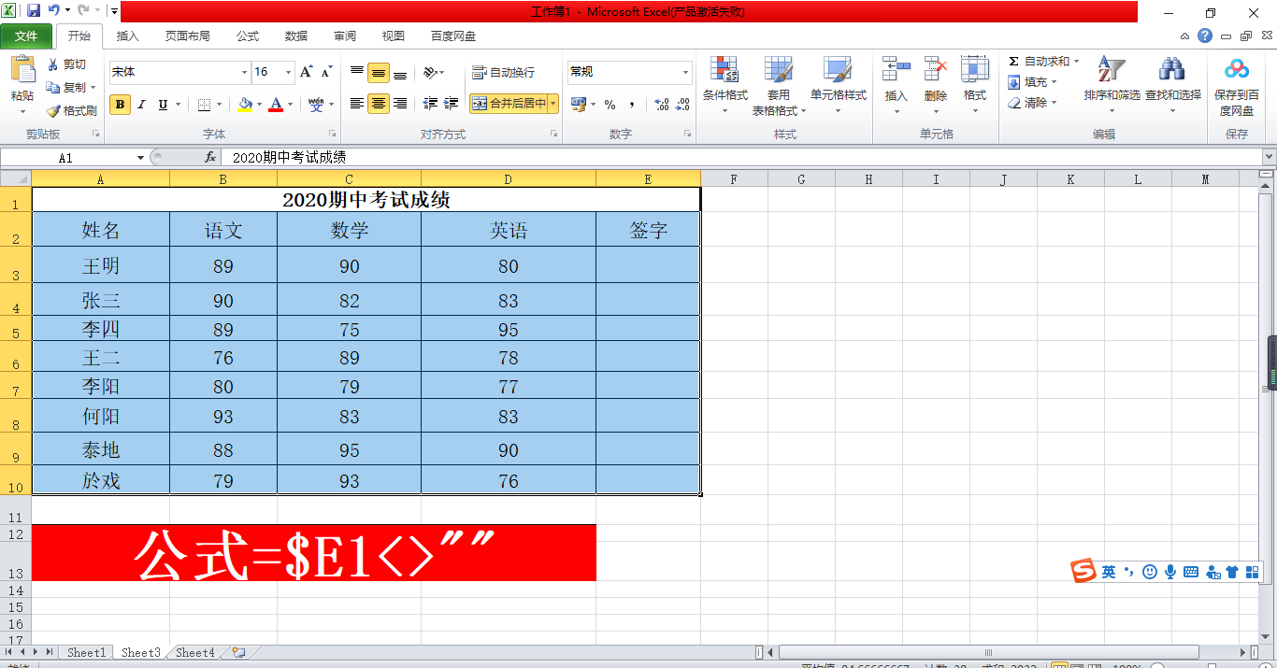
Task: Toggle middle vertical alignment
Action: pyautogui.click(x=379, y=72)
